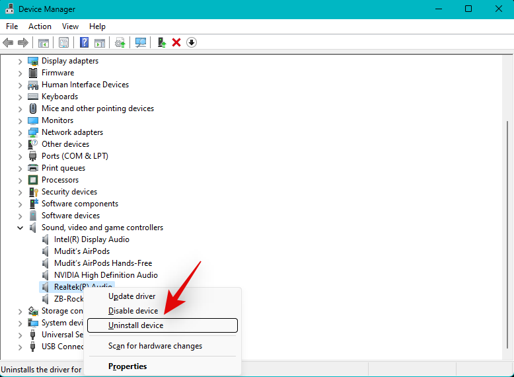Select Intel(R) Display Audio device
The width and height of the screenshot is (514, 377).
[91, 239]
